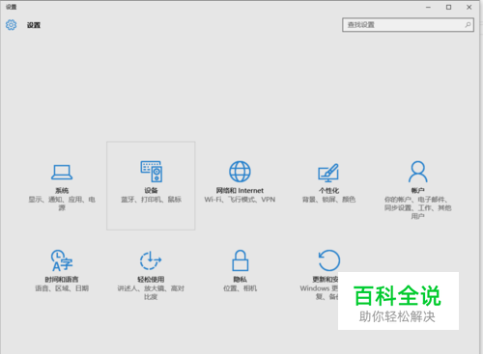
Task: Click the 系统 label text
Action: point(62,190)
